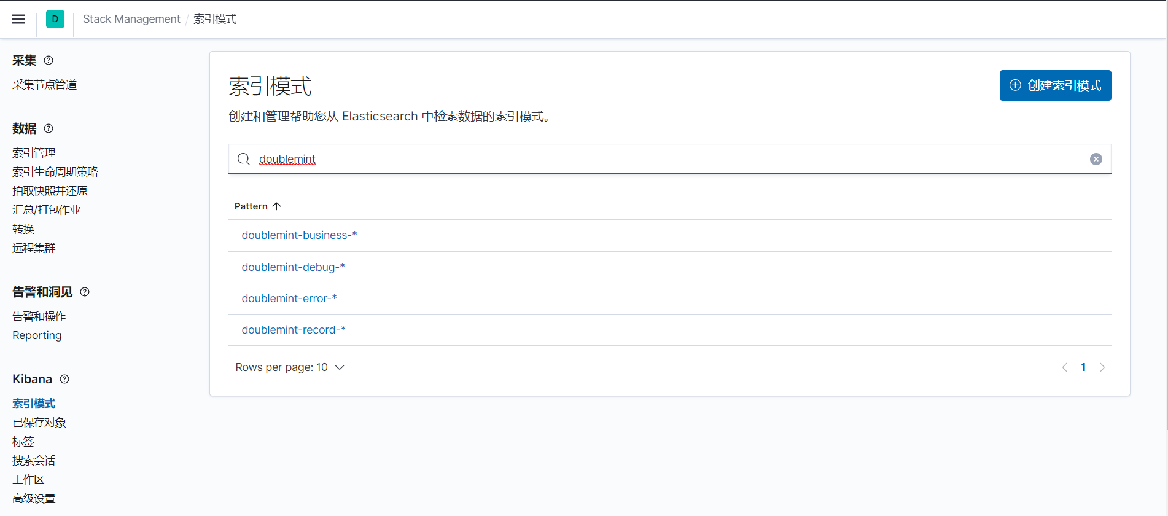Open Rows per page dropdown
This screenshot has height=516, width=1168.
click(x=290, y=367)
